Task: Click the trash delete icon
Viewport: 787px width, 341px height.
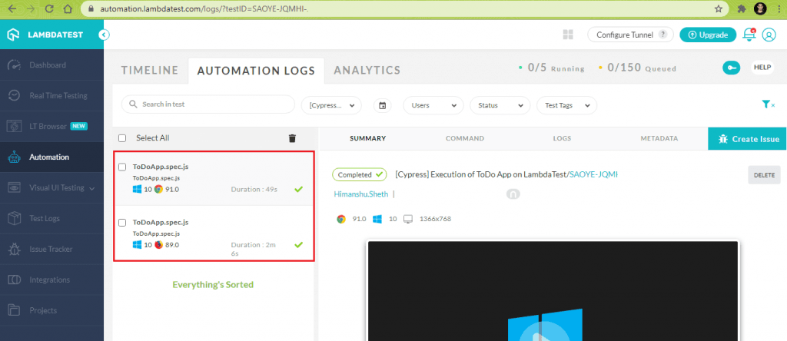Action: 292,138
